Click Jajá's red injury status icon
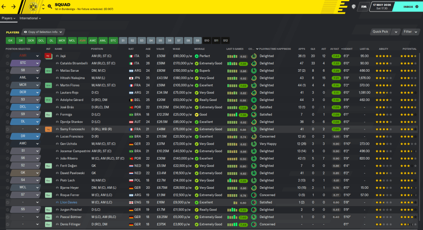 tap(48, 56)
